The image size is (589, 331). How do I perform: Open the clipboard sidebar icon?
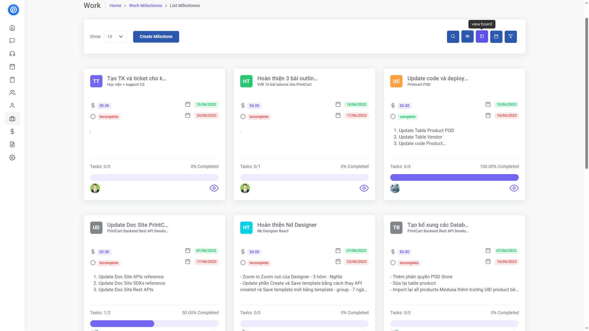tap(12, 80)
